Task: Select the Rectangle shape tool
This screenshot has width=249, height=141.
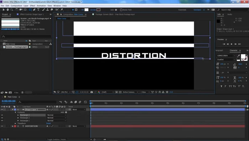Action: tap(30, 10)
